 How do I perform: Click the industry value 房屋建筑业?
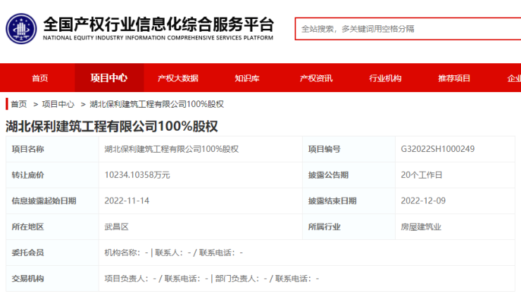point(421,226)
